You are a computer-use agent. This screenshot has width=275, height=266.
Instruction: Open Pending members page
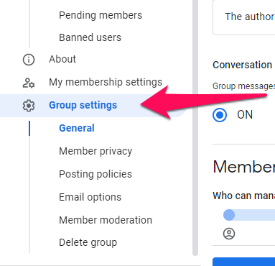click(x=101, y=15)
